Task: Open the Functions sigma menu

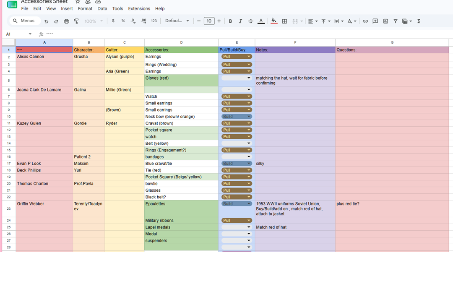Action: coord(419,21)
